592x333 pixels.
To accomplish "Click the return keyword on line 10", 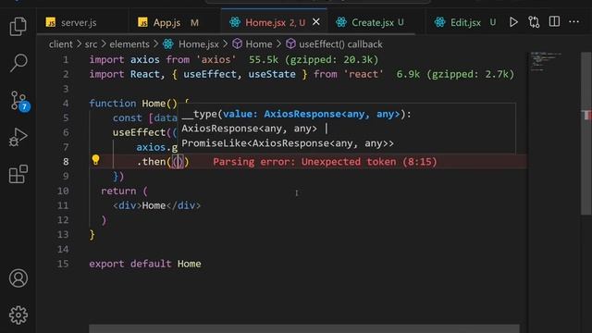I will click(118, 191).
